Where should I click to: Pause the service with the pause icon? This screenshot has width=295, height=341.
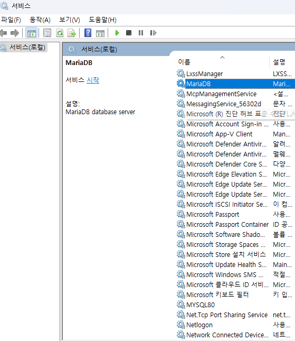click(141, 33)
